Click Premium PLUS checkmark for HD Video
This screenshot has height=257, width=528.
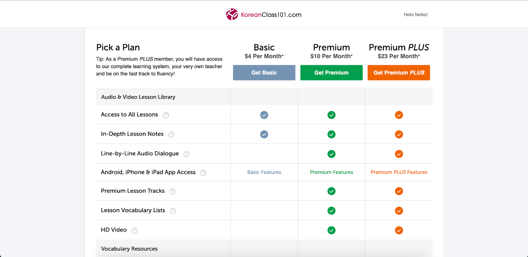pyautogui.click(x=399, y=230)
